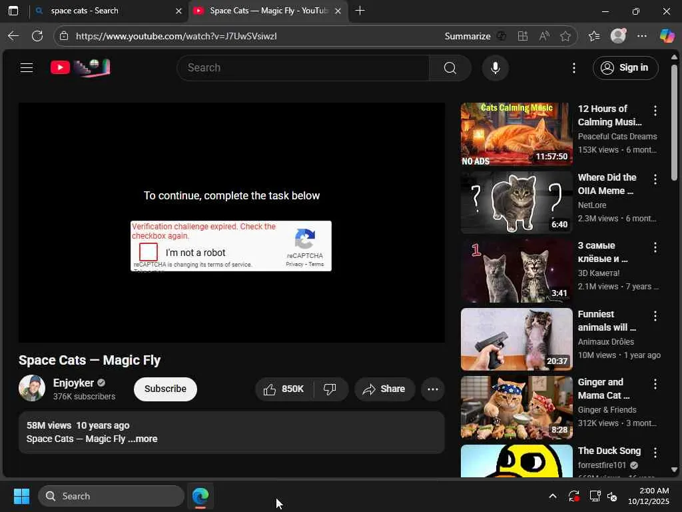This screenshot has width=682, height=512.
Task: Like the video with the 850K thumbs-up
Action: click(284, 389)
